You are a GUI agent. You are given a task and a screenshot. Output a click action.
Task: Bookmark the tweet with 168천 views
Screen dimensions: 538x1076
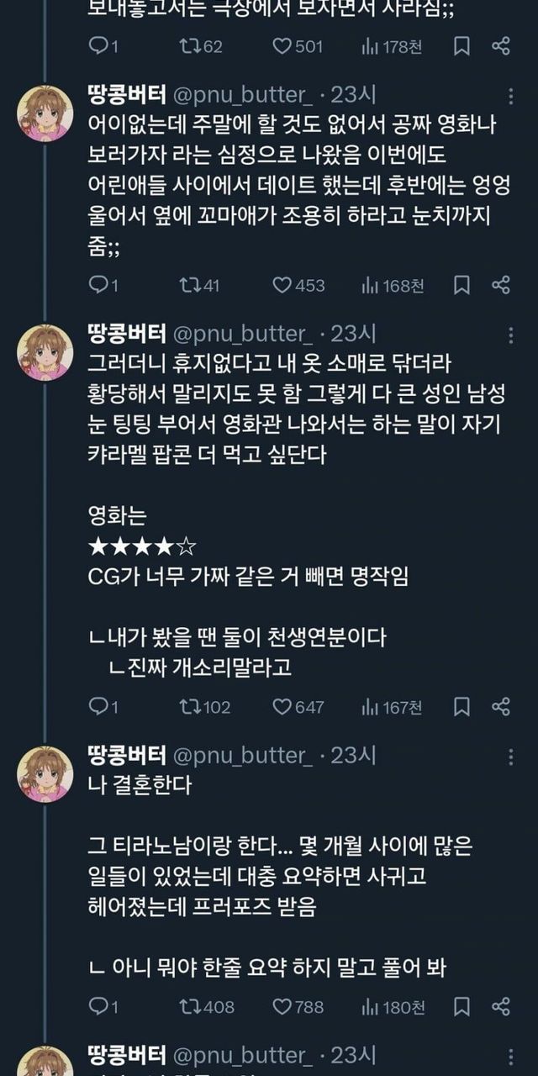[x=462, y=286]
